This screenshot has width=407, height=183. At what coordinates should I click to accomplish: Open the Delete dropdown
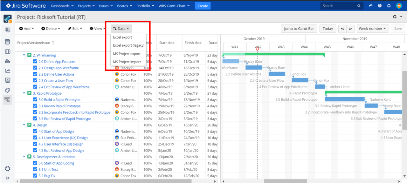point(51,29)
